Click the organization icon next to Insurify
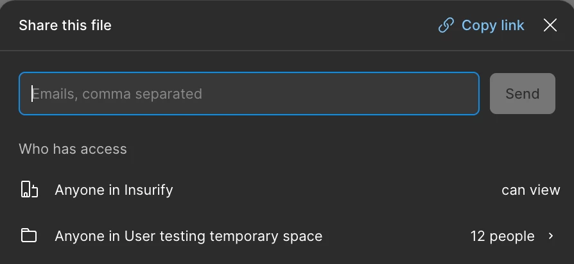The image size is (574, 264). pyautogui.click(x=29, y=190)
